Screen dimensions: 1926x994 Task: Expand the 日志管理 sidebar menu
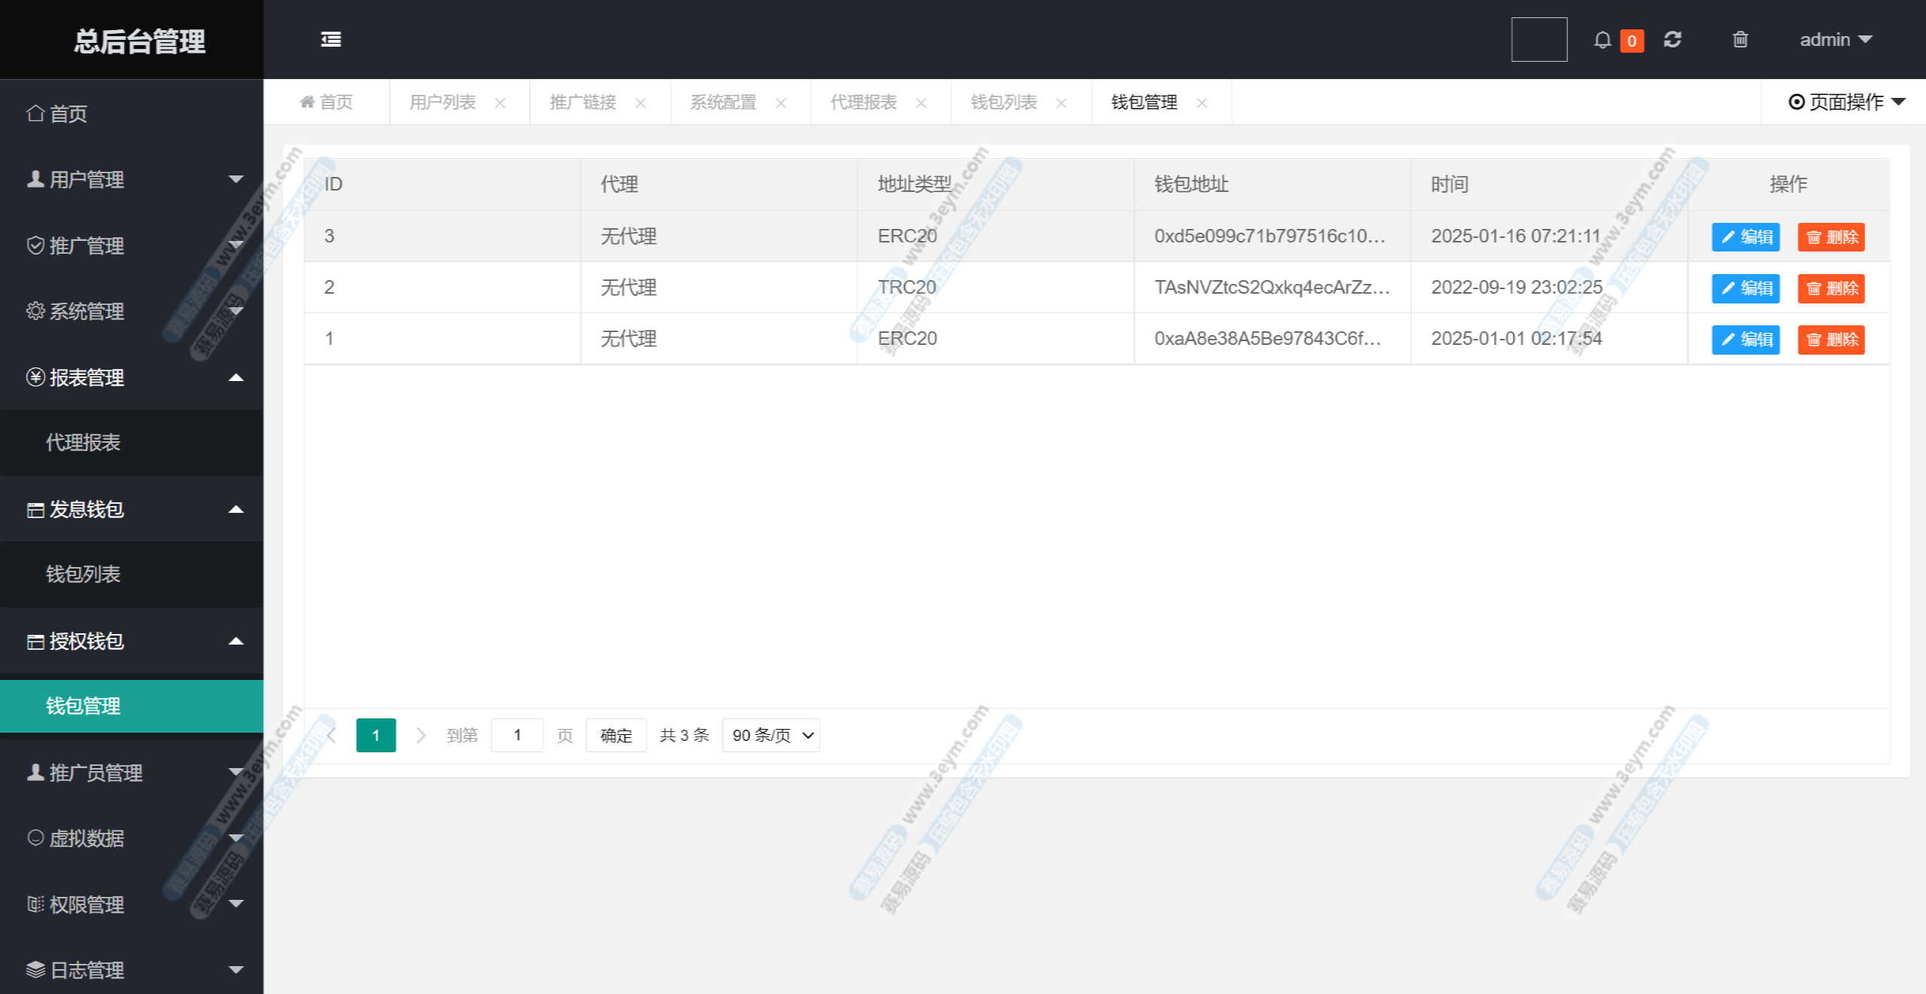(132, 970)
